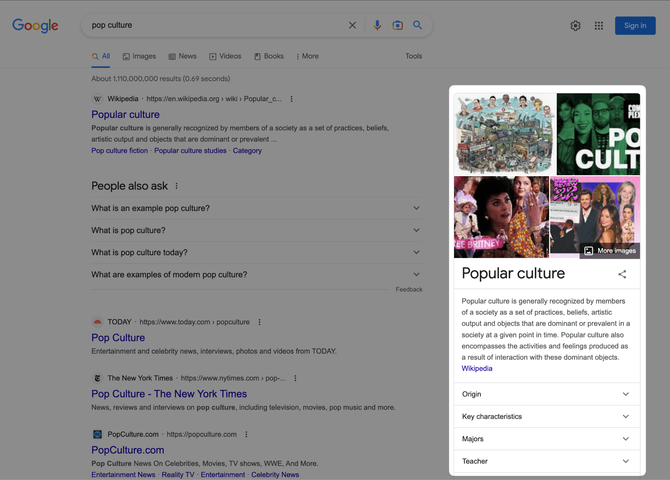Click the Google logo to go home
Viewport: 670px width, 480px height.
click(35, 26)
